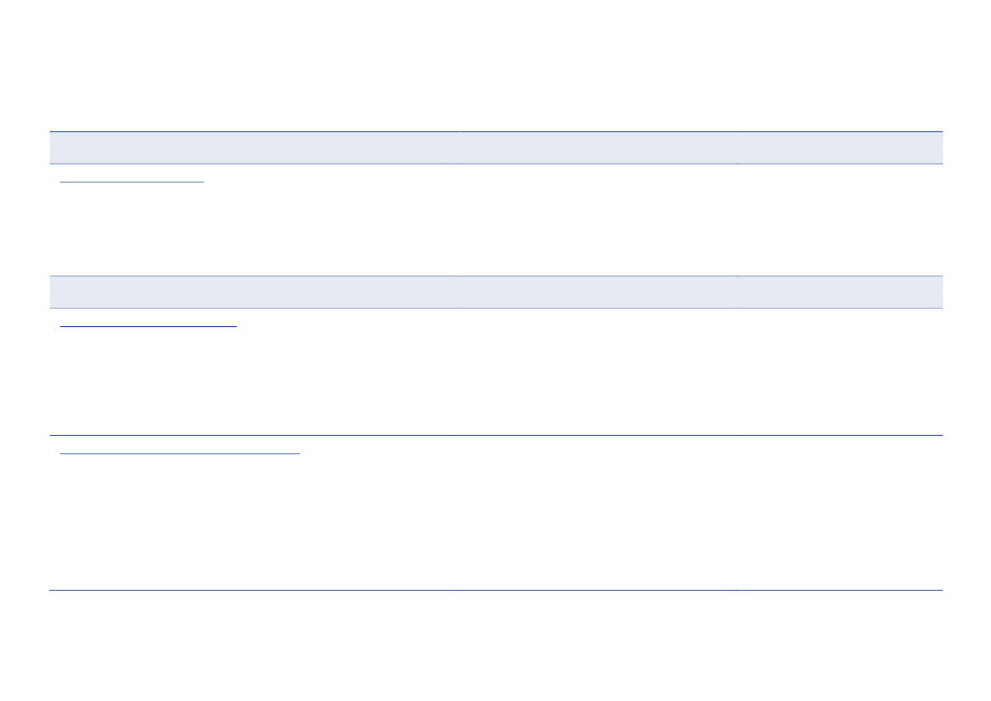Viewport: 991px width, 701px height.
Task: Click the blank middle cell under first header
Action: pos(598,220)
